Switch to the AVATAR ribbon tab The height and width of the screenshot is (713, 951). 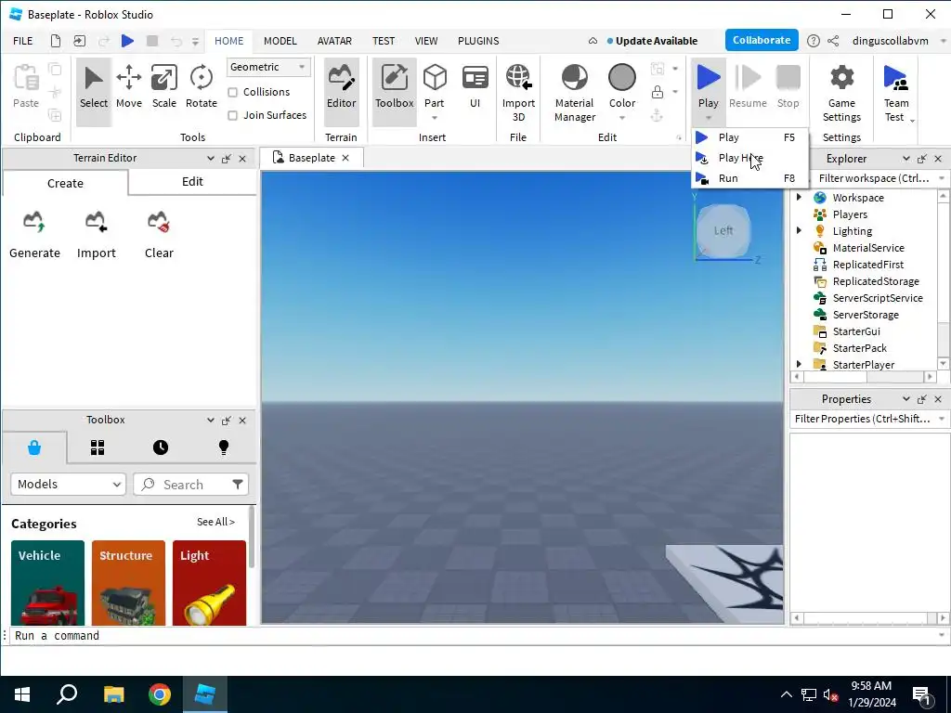(334, 41)
